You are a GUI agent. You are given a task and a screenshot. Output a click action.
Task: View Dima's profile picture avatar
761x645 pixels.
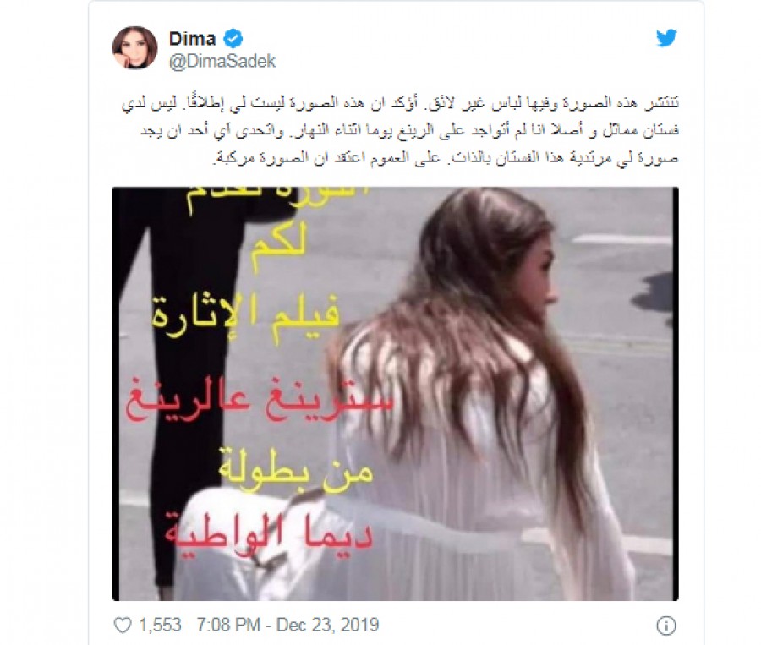135,48
